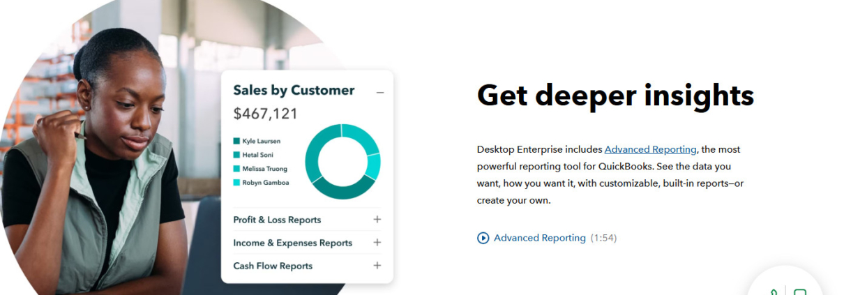The height and width of the screenshot is (295, 844).
Task: Expand Cash Flow Reports using plus icon
Action: (x=377, y=266)
